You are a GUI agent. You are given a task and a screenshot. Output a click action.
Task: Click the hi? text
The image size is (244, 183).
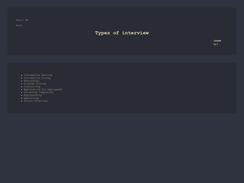click(x=216, y=44)
